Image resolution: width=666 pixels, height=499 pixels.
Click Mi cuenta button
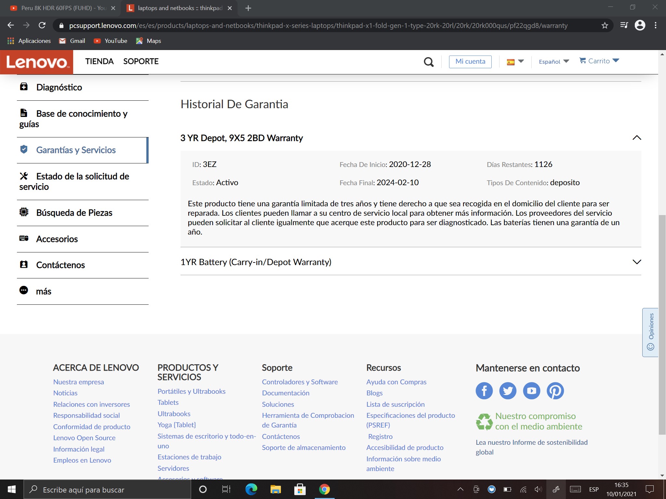[x=470, y=62]
